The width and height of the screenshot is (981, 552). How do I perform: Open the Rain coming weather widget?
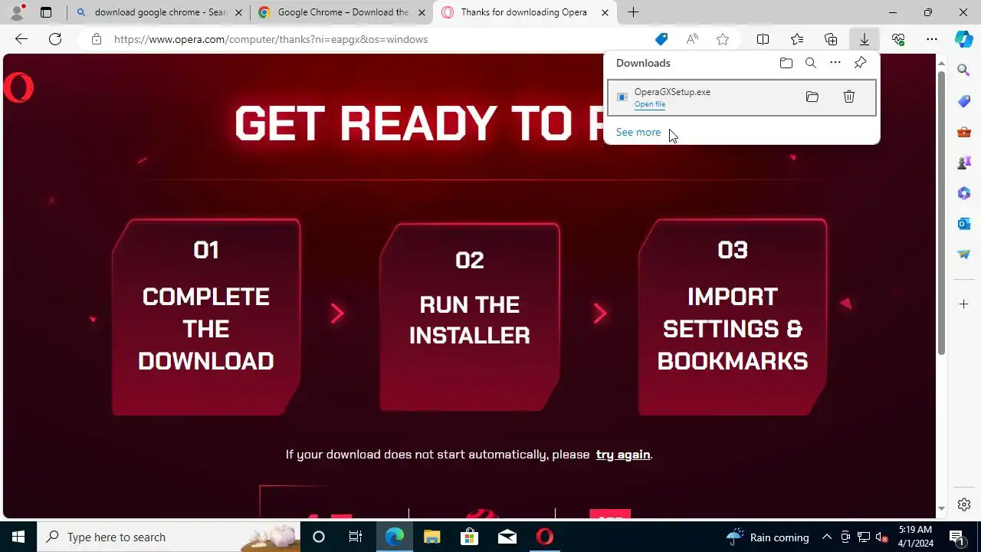(x=767, y=537)
